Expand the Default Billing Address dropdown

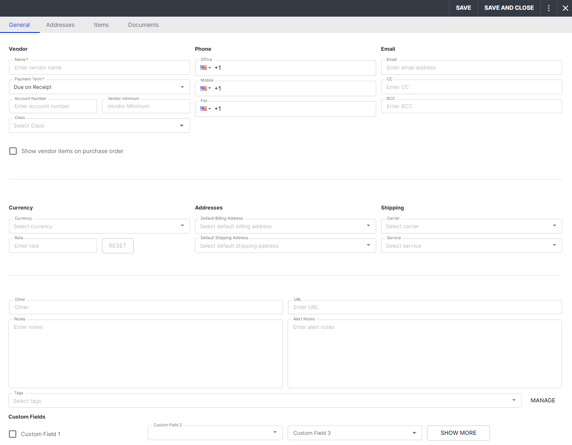coord(285,226)
